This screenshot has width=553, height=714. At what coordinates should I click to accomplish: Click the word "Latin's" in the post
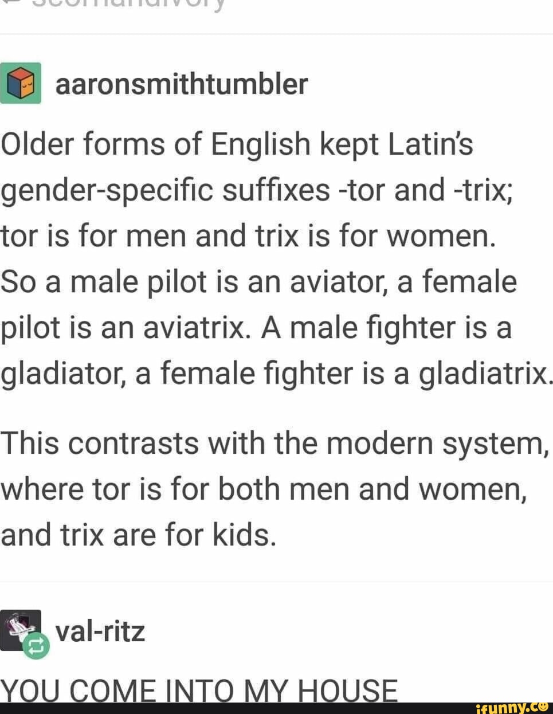pos(430,144)
